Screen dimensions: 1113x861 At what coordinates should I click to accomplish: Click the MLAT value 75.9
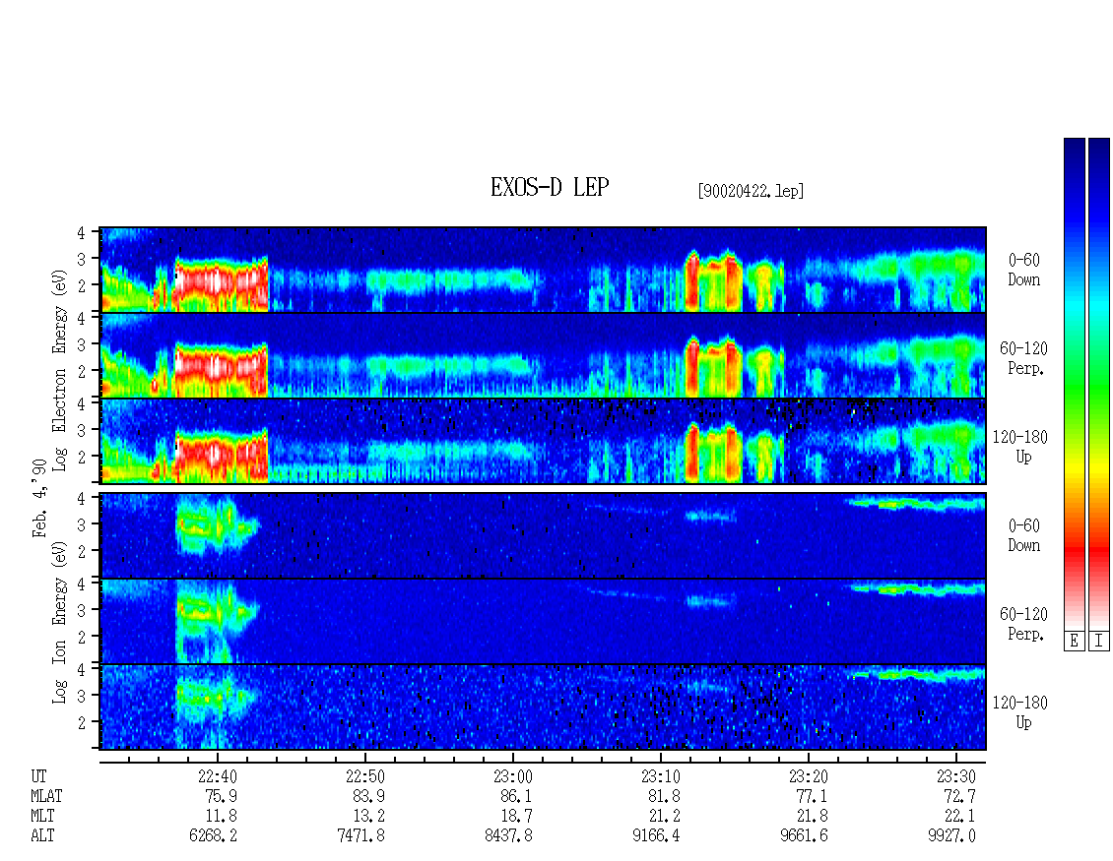click(221, 796)
